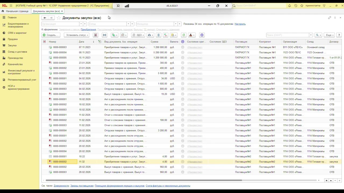Clear the Менеджер filter field
Image resolution: width=344 pixels, height=193 pixels.
click(x=180, y=24)
